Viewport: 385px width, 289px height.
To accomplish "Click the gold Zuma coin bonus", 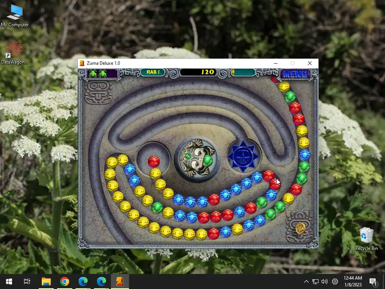I will click(x=300, y=228).
